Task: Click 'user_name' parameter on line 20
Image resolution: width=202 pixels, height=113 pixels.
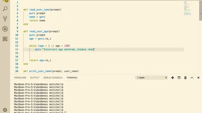Action: [71, 71]
